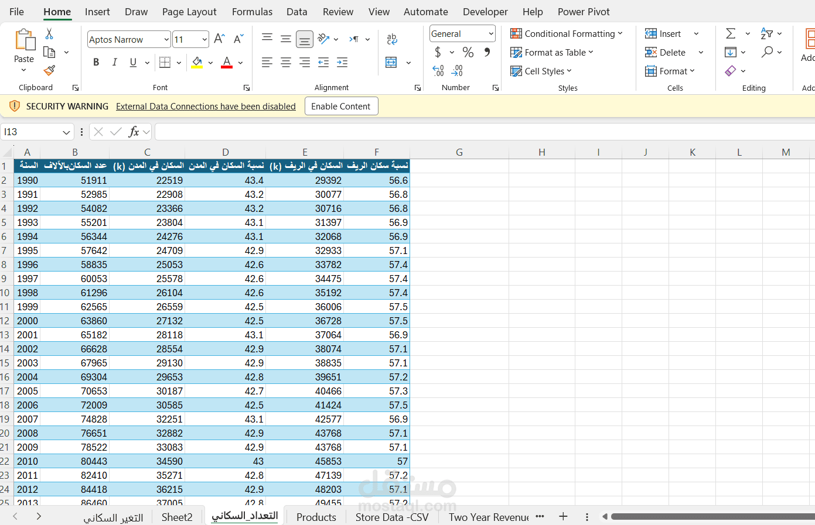Open the font size dropdown

[204, 39]
